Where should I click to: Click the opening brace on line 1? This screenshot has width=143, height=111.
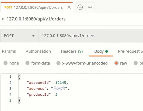tap(19, 77)
